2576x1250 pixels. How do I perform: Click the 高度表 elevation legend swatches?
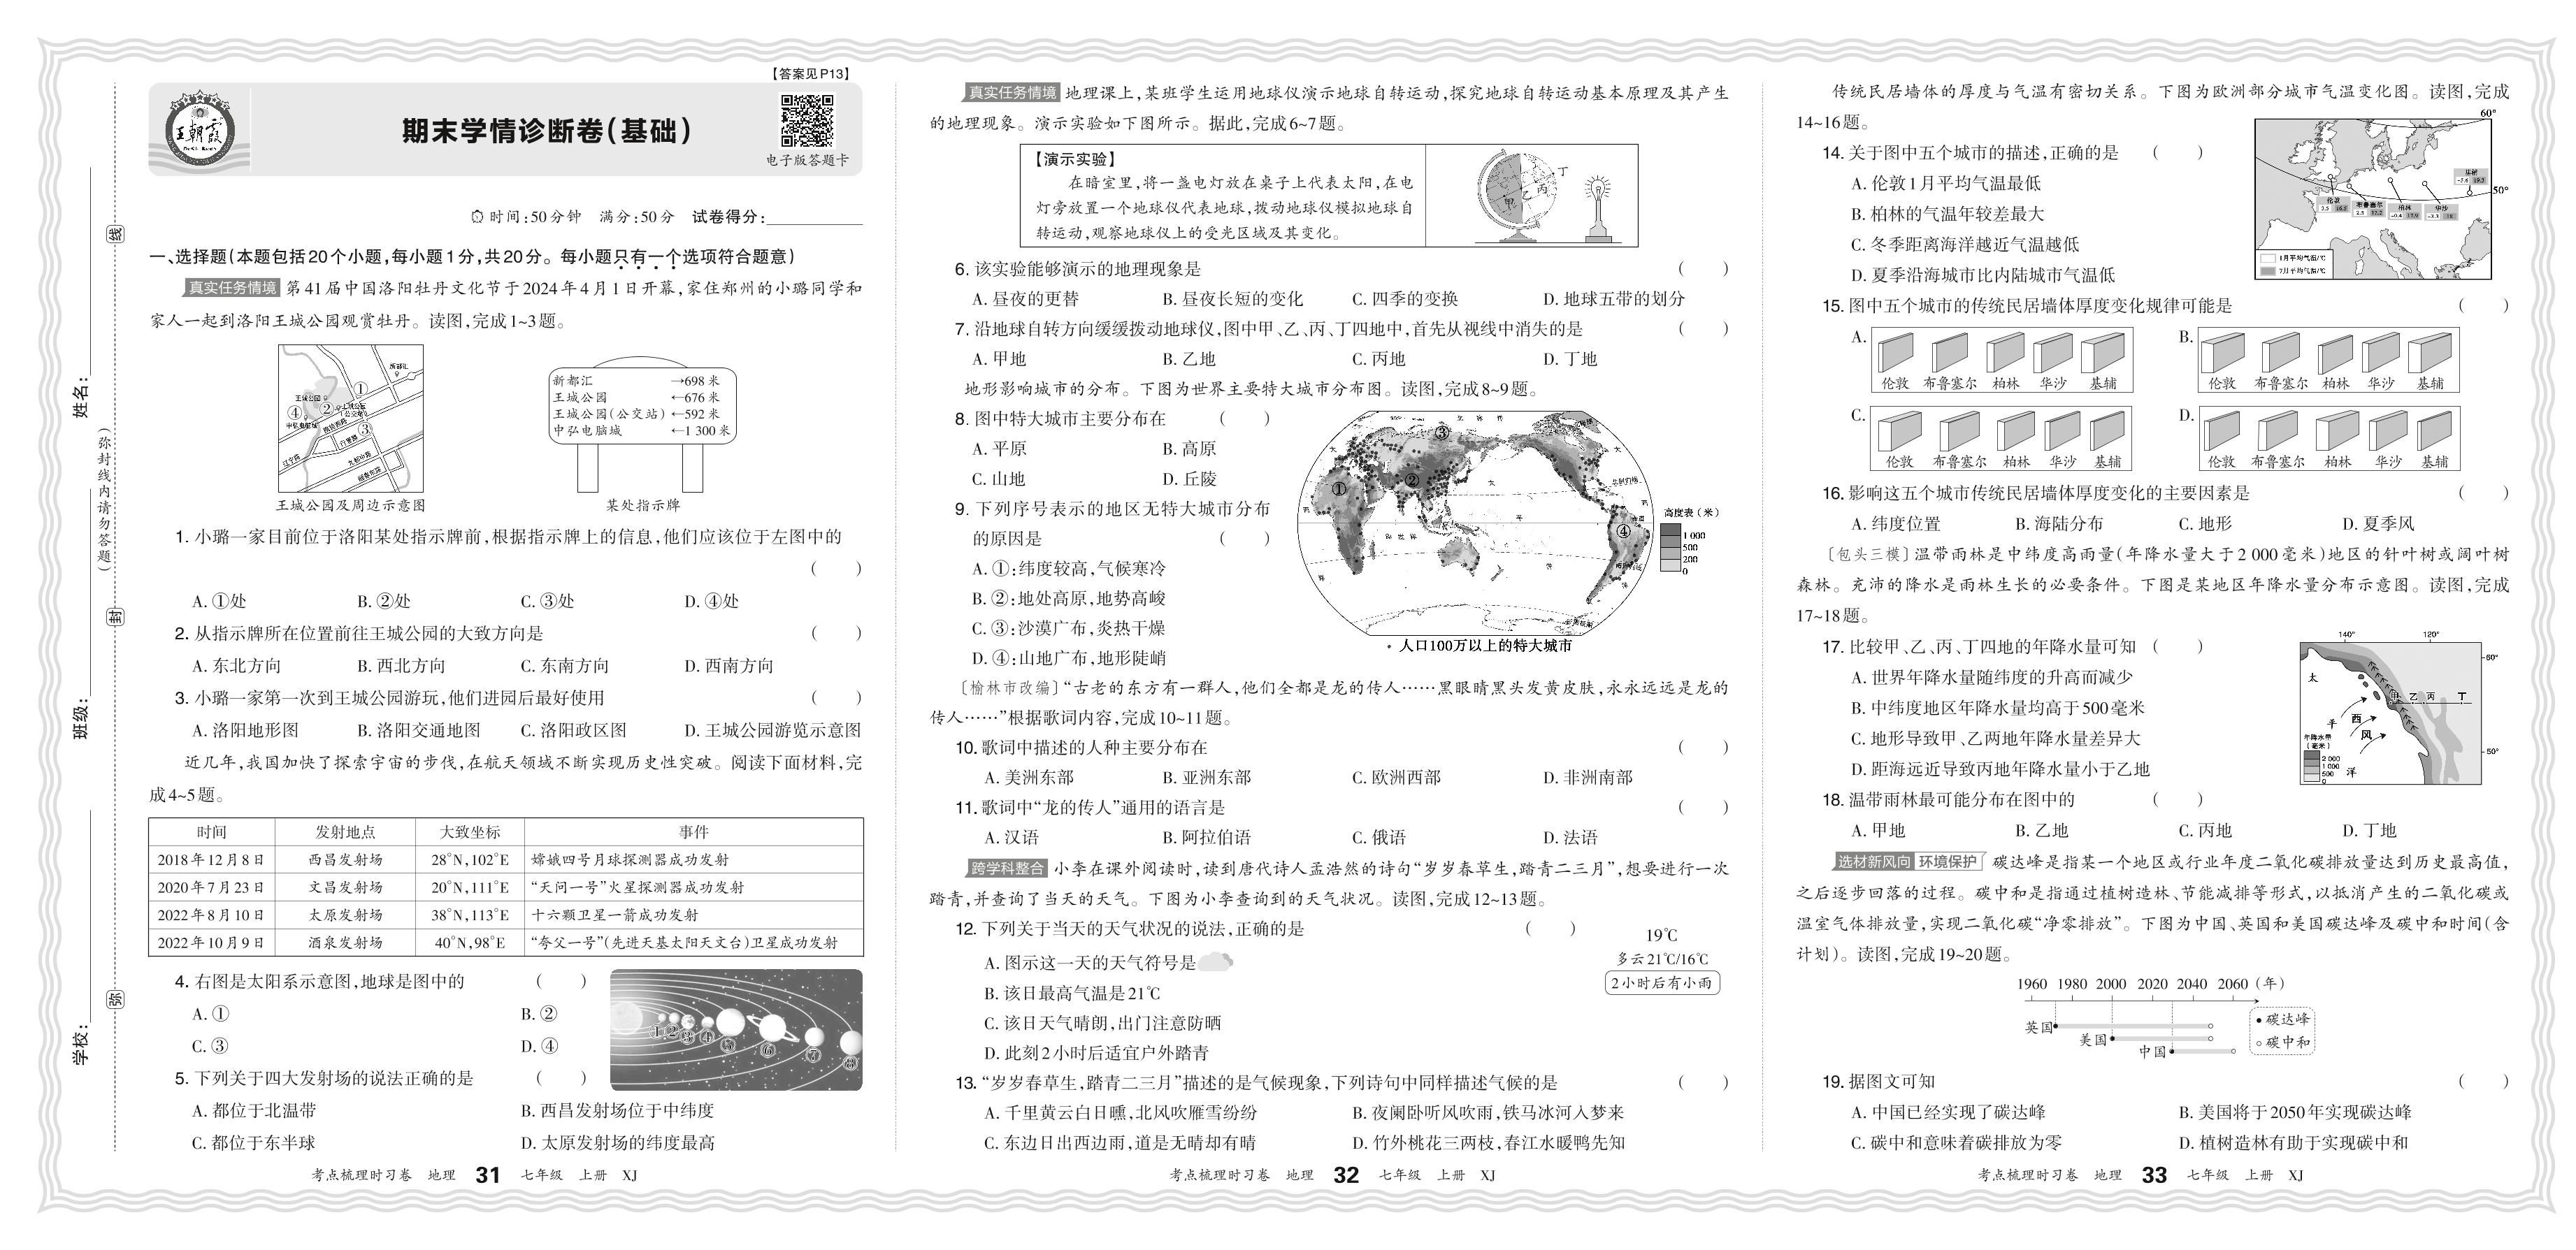click(x=1671, y=548)
